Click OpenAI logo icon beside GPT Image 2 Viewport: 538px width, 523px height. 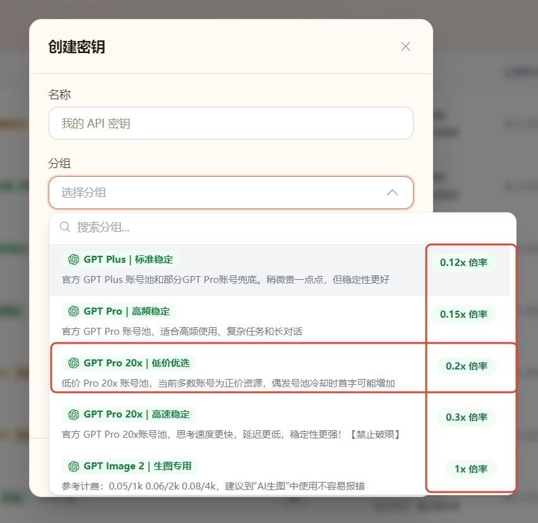tap(73, 466)
